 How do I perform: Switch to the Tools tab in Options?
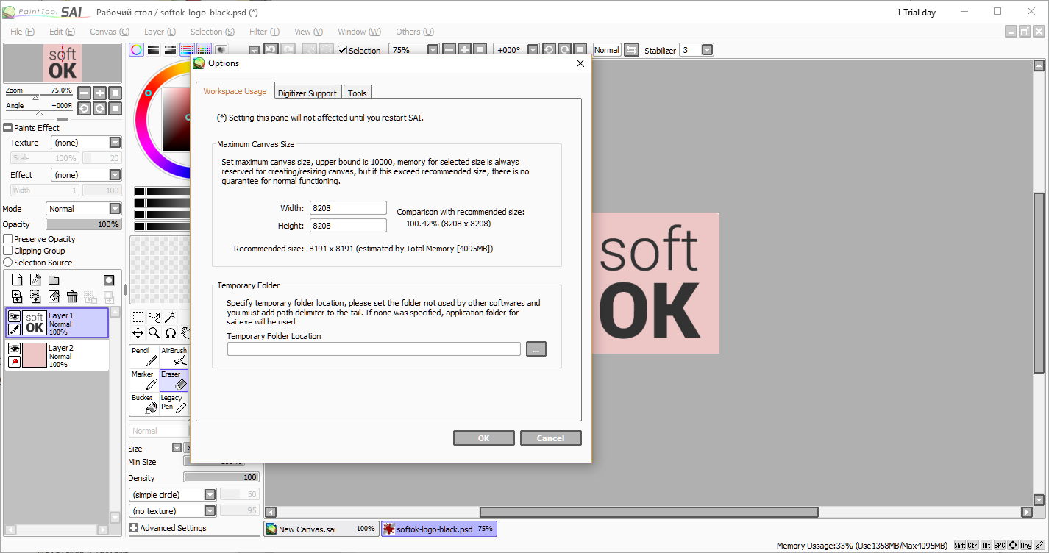click(358, 93)
